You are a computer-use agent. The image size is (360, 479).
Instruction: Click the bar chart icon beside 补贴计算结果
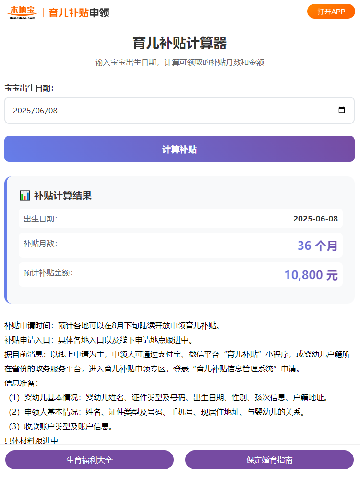click(x=25, y=196)
